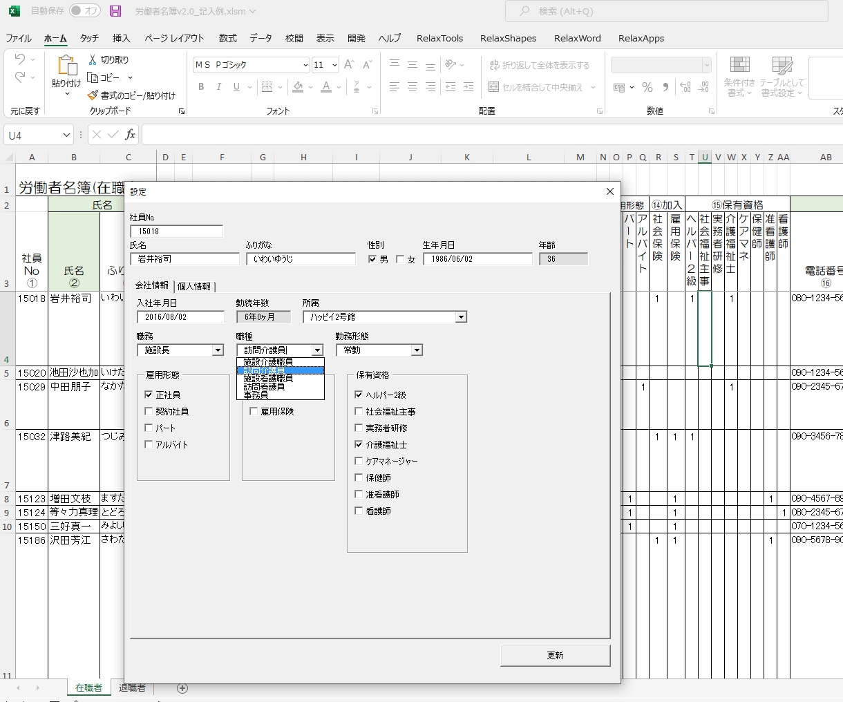Click the Borders icon in font group
The height and width of the screenshot is (702, 843).
tap(267, 87)
